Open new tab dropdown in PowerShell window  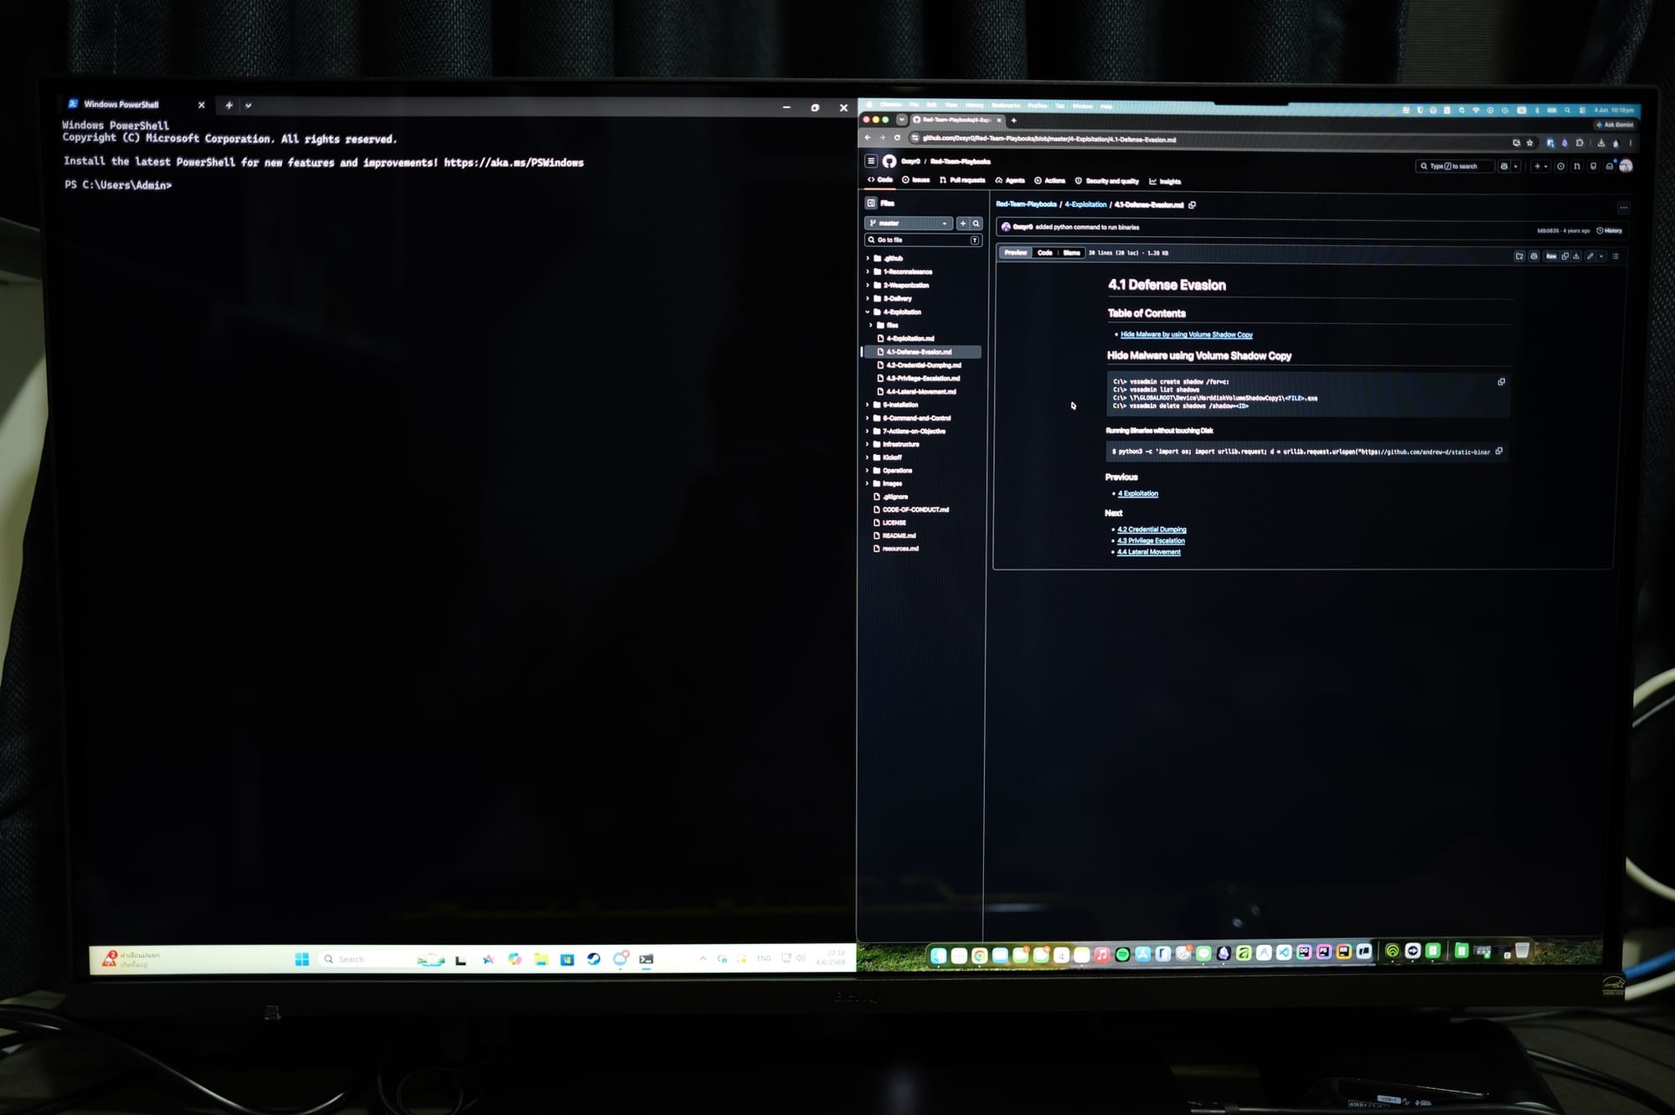point(249,106)
